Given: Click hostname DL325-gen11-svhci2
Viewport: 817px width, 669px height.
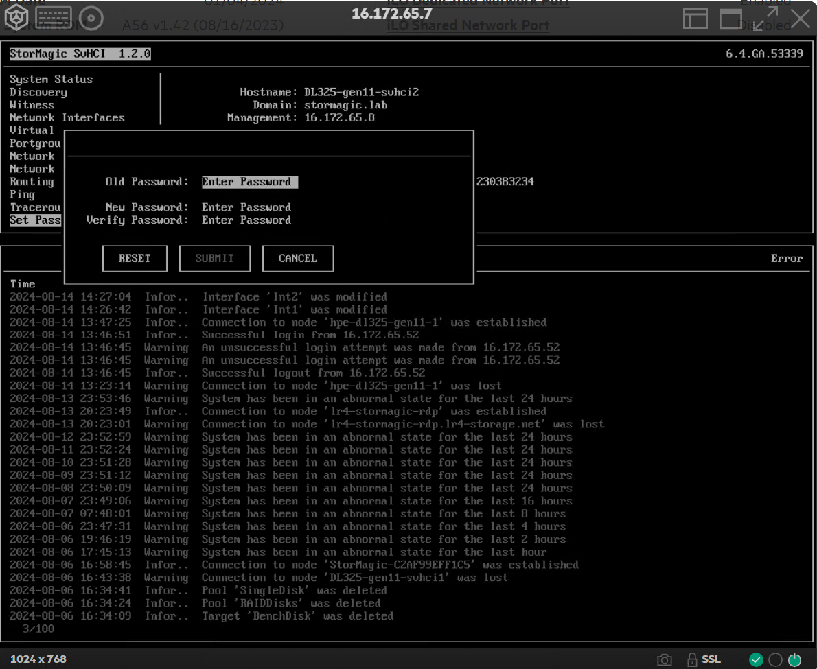Looking at the screenshot, I should [362, 92].
